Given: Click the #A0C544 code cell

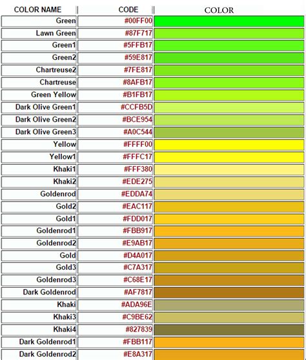Looking at the screenshot, I should click(x=116, y=133).
